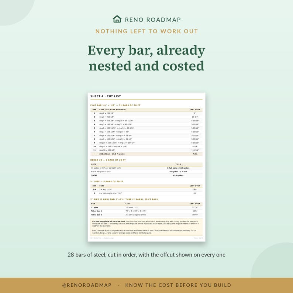Select the bar 6 row starting 'ring 7'

146,132
